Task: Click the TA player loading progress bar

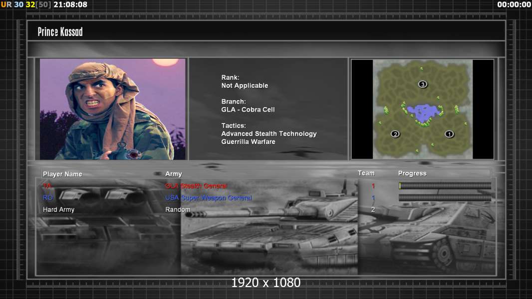Action: [x=445, y=185]
